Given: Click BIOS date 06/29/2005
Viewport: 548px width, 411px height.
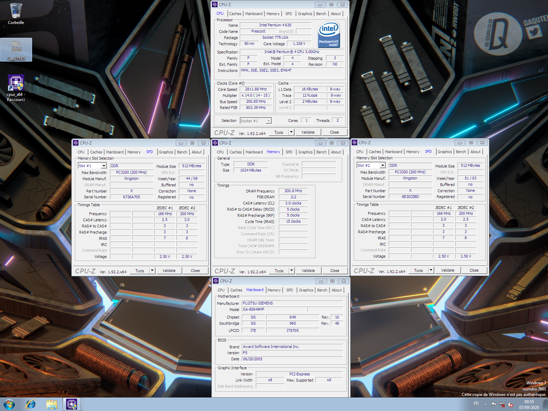Looking at the screenshot, I should point(292,359).
